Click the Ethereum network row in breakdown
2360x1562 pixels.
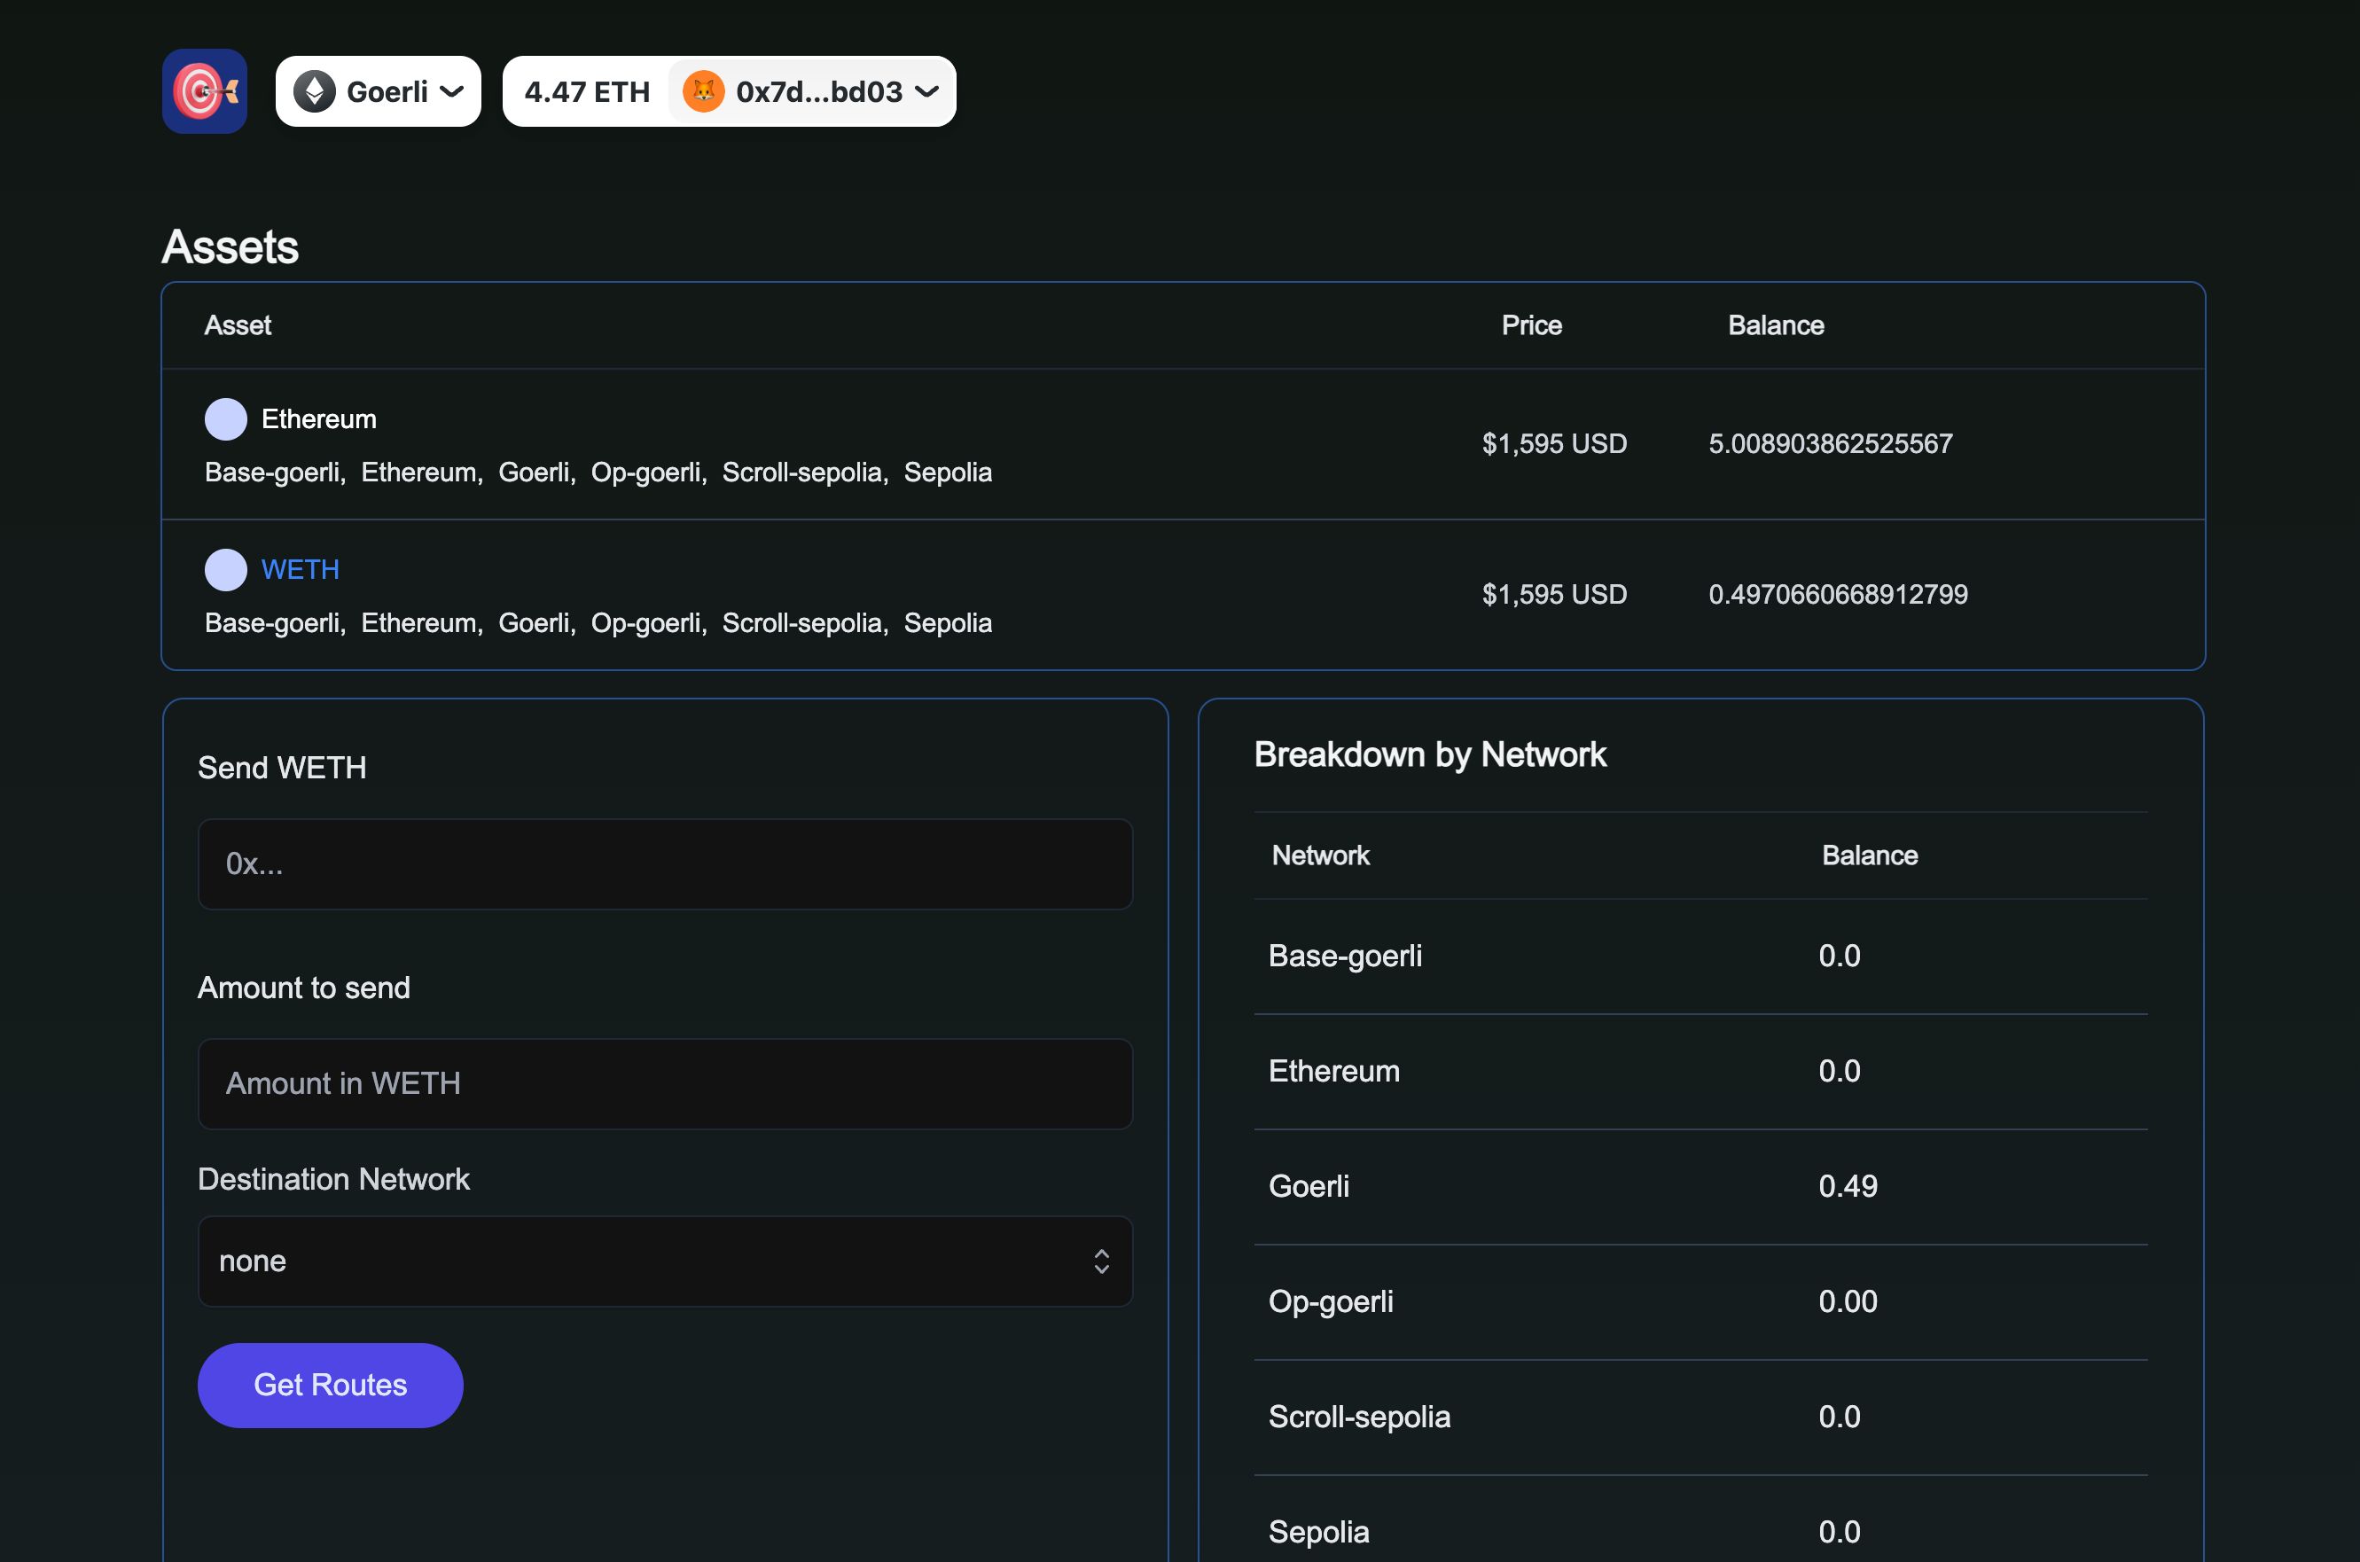1700,1072
